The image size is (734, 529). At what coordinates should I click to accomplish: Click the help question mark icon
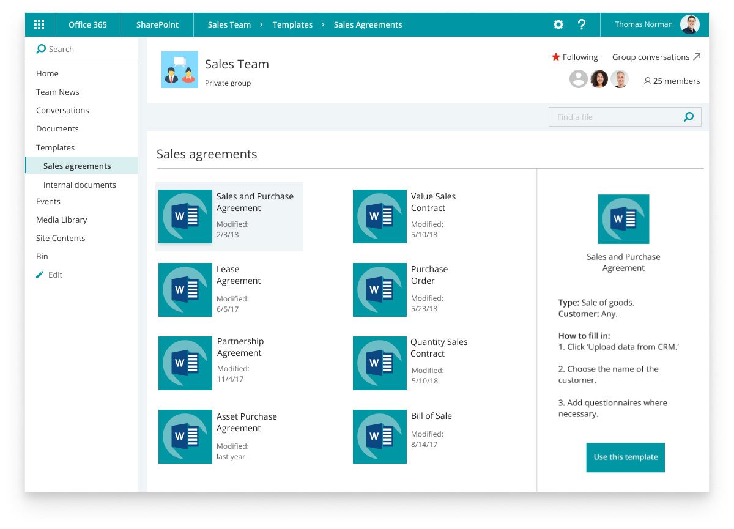[582, 24]
